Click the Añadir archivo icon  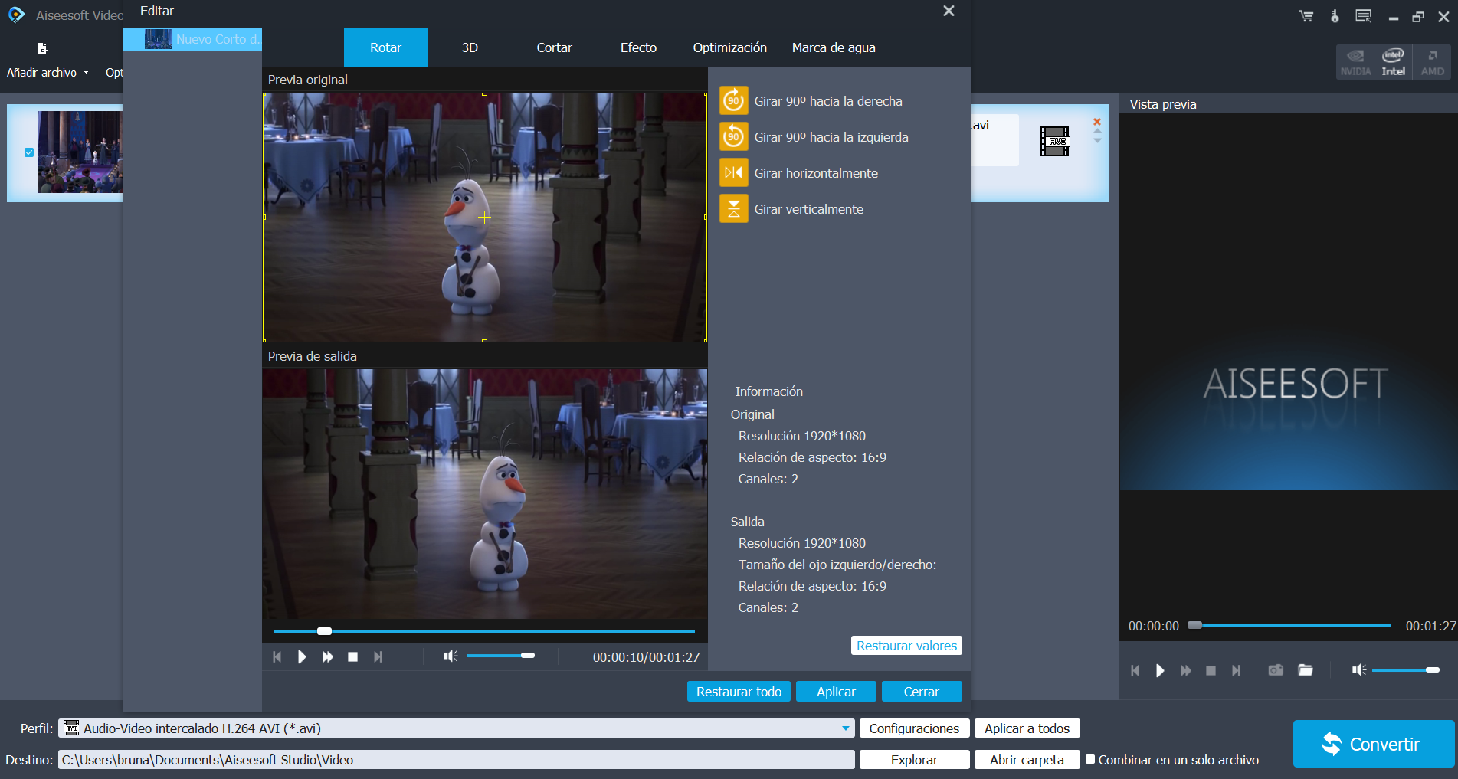tap(43, 49)
